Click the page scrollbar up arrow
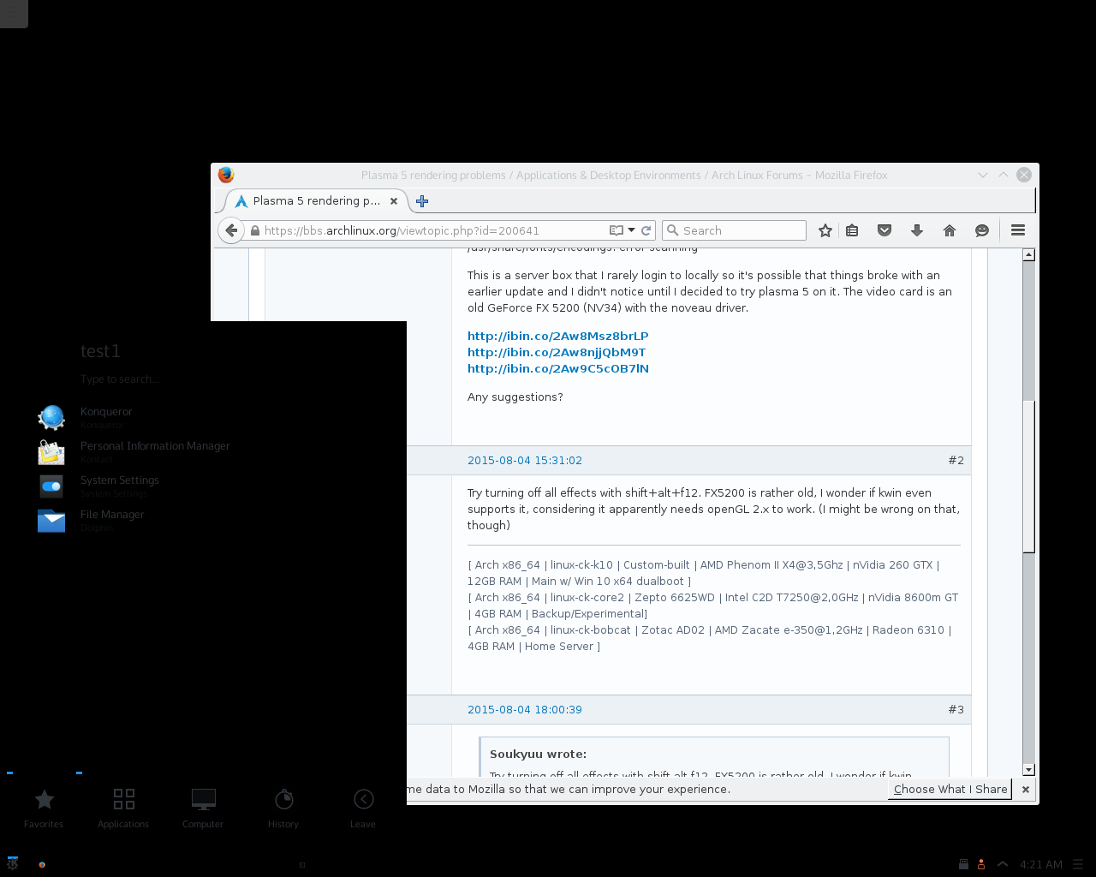This screenshot has height=877, width=1096. coord(1029,254)
